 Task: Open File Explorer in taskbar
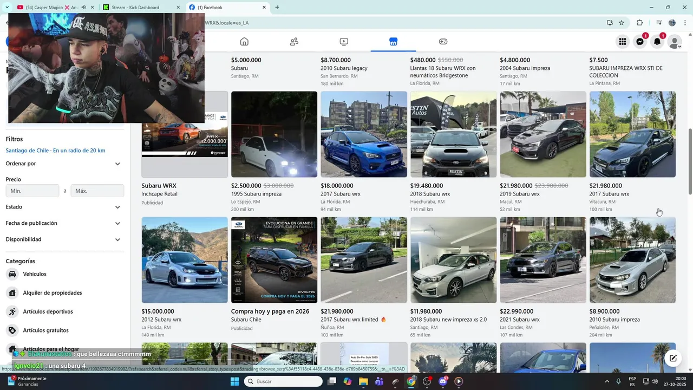coord(363,381)
